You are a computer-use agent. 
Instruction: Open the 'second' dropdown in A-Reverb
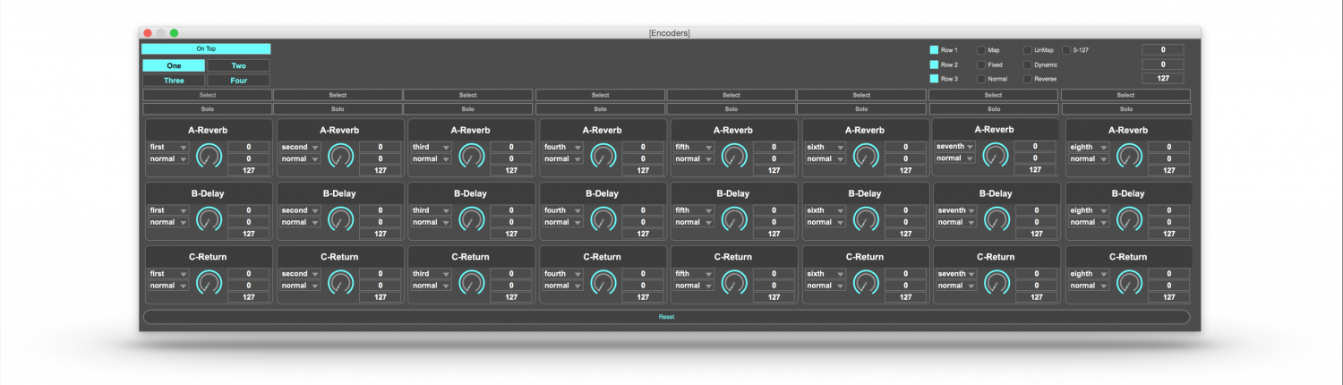pyautogui.click(x=300, y=147)
